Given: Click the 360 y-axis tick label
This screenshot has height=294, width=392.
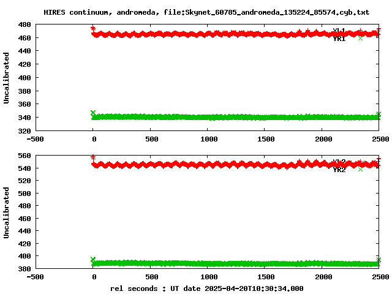Looking at the screenshot, I should coord(24,104).
